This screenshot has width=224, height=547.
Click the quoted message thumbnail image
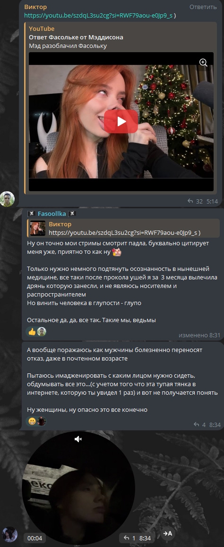[37, 228]
